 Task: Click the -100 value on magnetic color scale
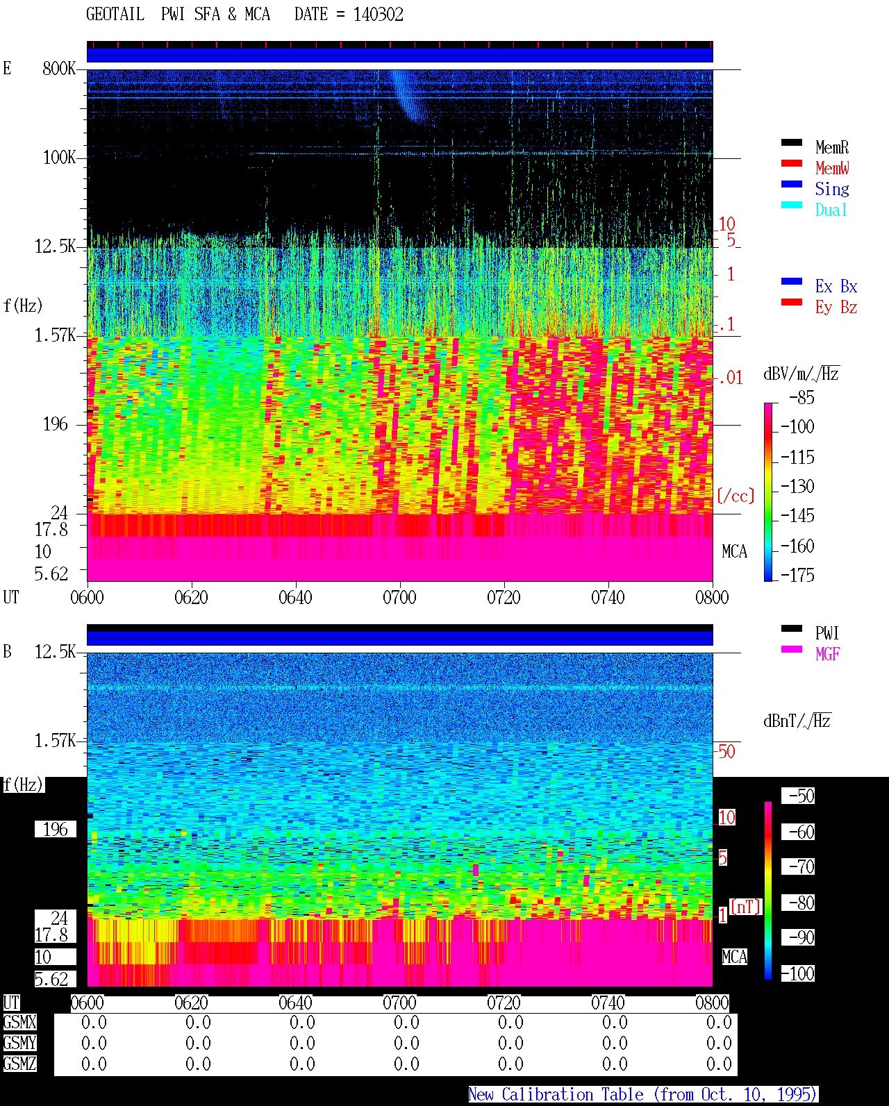(797, 973)
